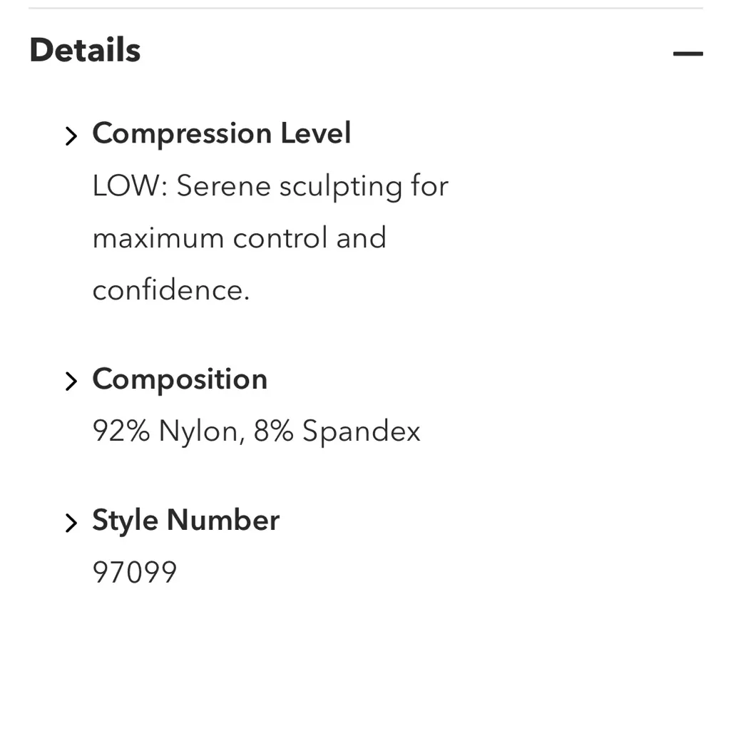Expand the Compression Level label

coord(221,133)
